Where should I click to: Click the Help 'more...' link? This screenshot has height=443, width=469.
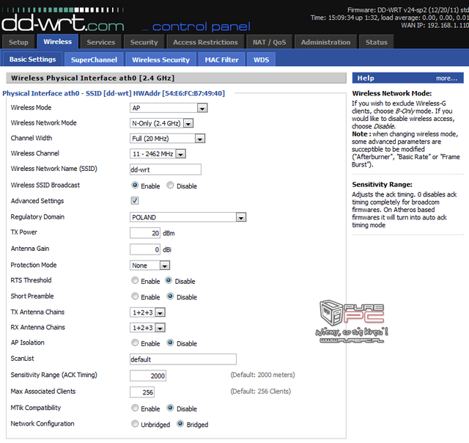(446, 78)
